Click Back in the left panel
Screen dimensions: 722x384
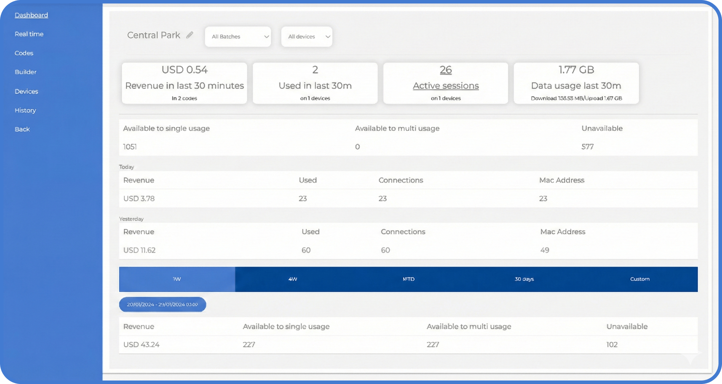coord(22,129)
